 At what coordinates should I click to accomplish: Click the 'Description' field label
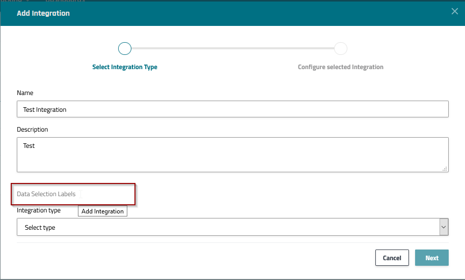click(x=33, y=130)
